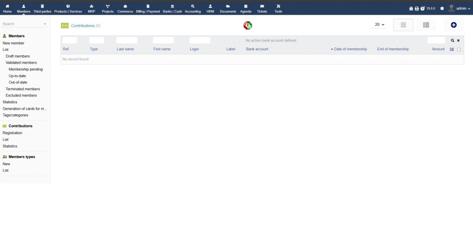
Task: Open the Tools module
Action: click(278, 9)
